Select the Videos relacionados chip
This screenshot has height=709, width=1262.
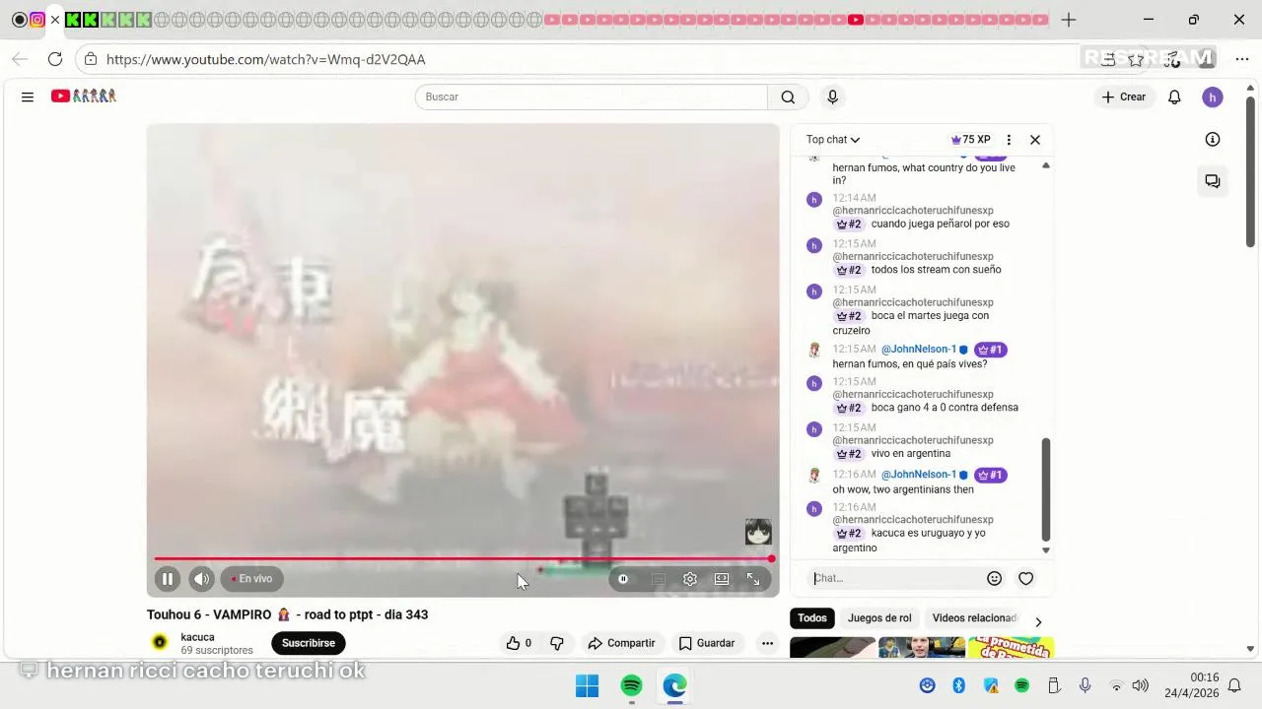coord(974,618)
